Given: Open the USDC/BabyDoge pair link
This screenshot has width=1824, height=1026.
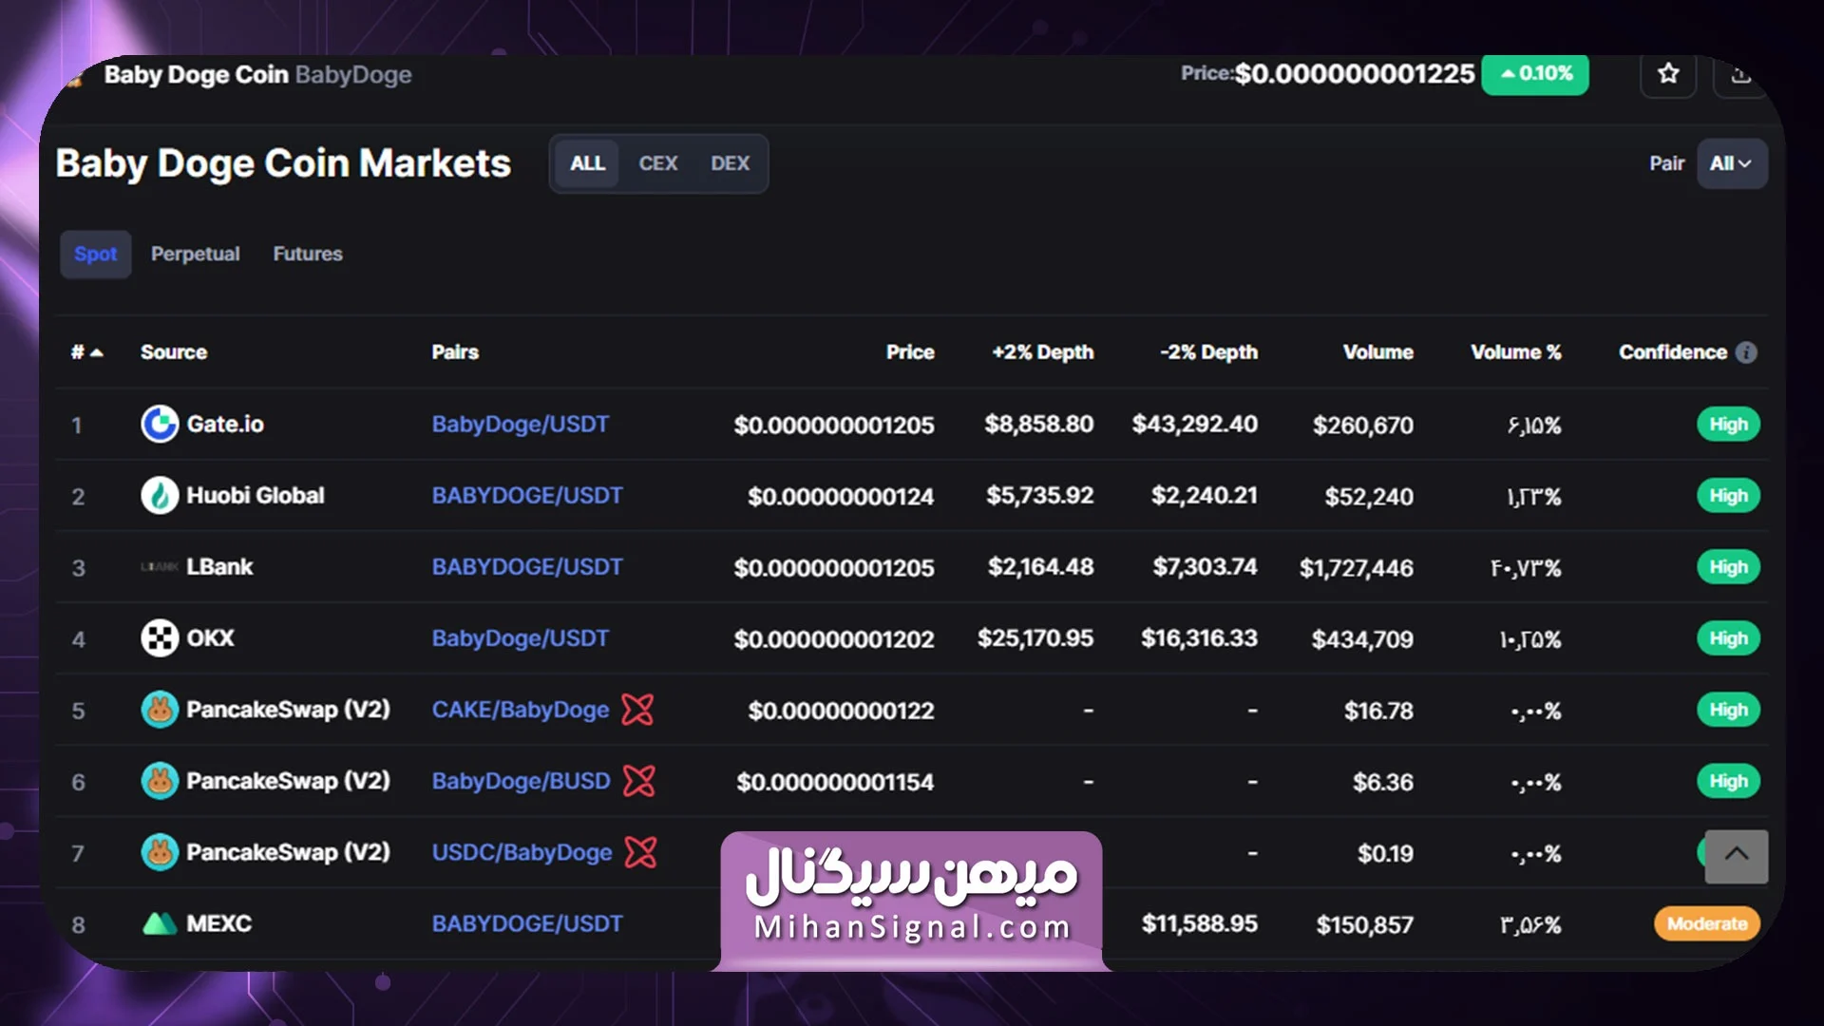Looking at the screenshot, I should pos(522,852).
